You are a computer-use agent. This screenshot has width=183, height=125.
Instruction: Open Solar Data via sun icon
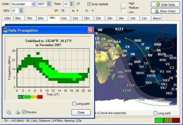tap(158, 4)
